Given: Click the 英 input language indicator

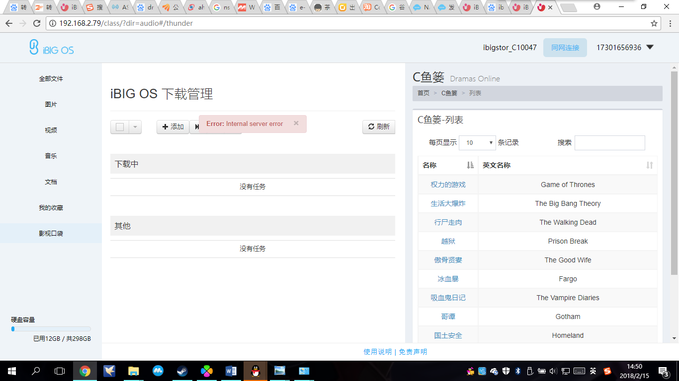Looking at the screenshot, I should pyautogui.click(x=593, y=371).
